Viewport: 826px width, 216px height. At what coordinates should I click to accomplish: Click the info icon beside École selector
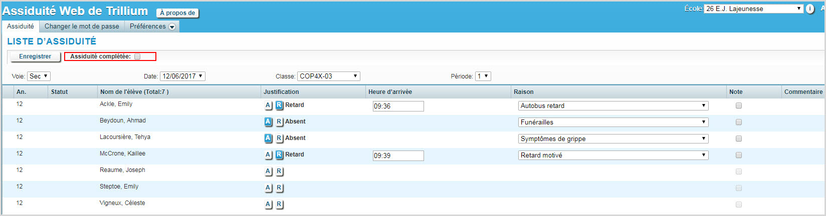(810, 9)
